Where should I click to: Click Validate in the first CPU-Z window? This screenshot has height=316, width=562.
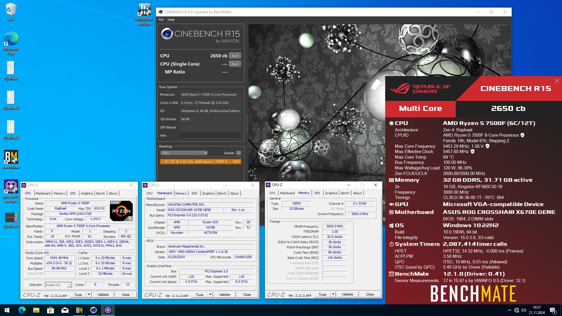point(103,295)
